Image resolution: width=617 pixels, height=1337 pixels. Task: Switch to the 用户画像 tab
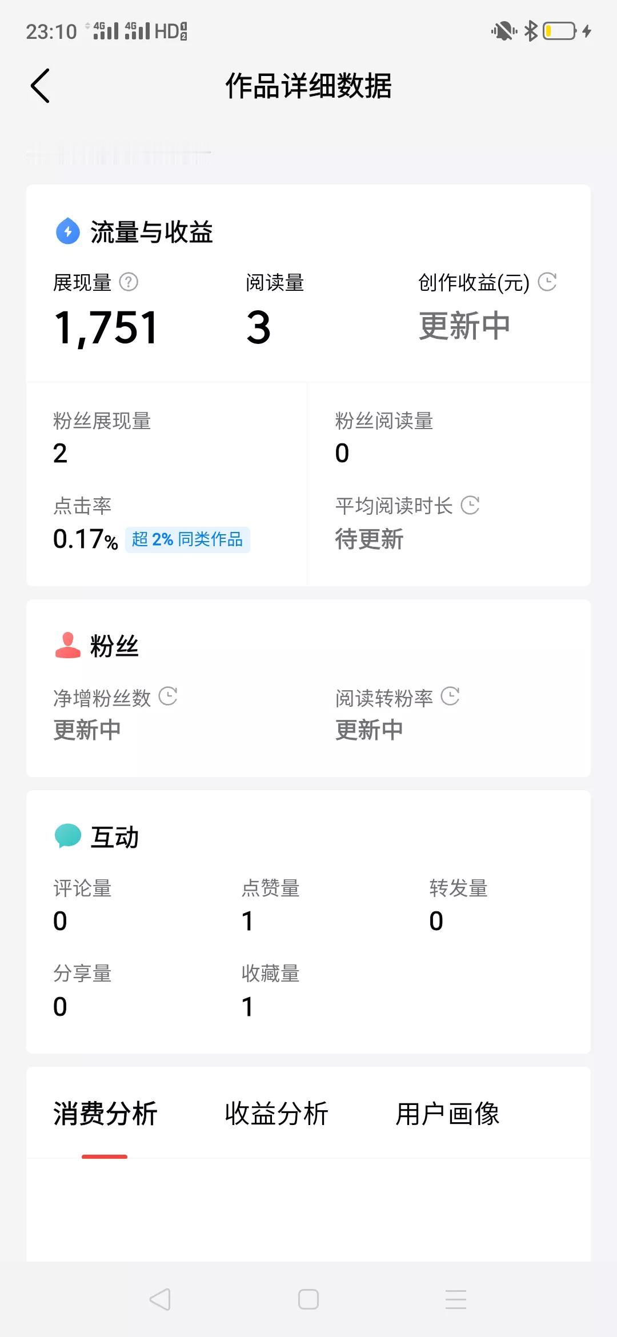[x=447, y=1114]
